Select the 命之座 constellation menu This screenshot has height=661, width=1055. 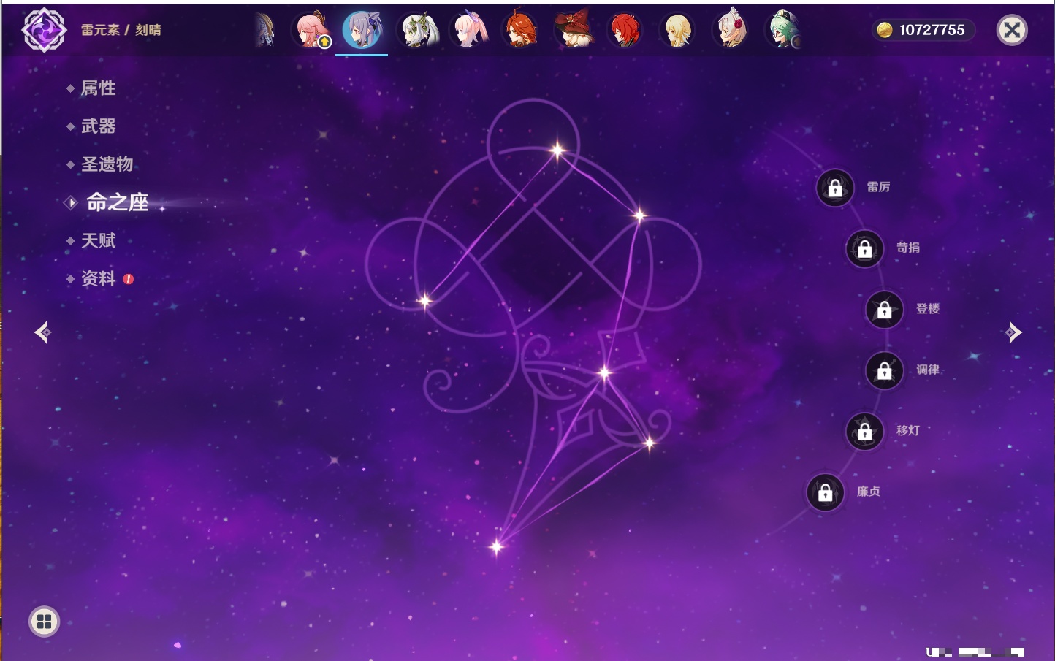tap(117, 202)
